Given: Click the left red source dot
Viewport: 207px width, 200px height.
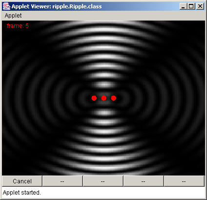Looking at the screenshot, I should 94,98.
